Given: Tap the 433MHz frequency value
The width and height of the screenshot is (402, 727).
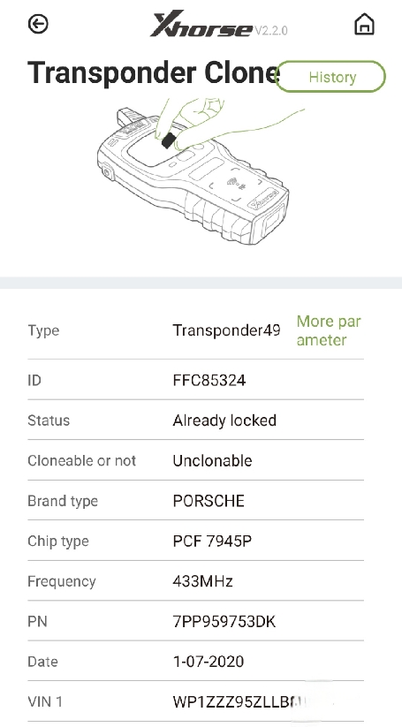Looking at the screenshot, I should [202, 581].
